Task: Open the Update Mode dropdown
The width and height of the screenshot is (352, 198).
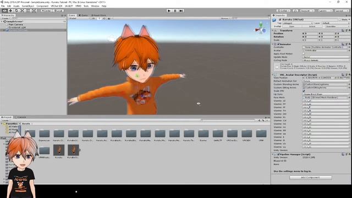Action: [326, 57]
